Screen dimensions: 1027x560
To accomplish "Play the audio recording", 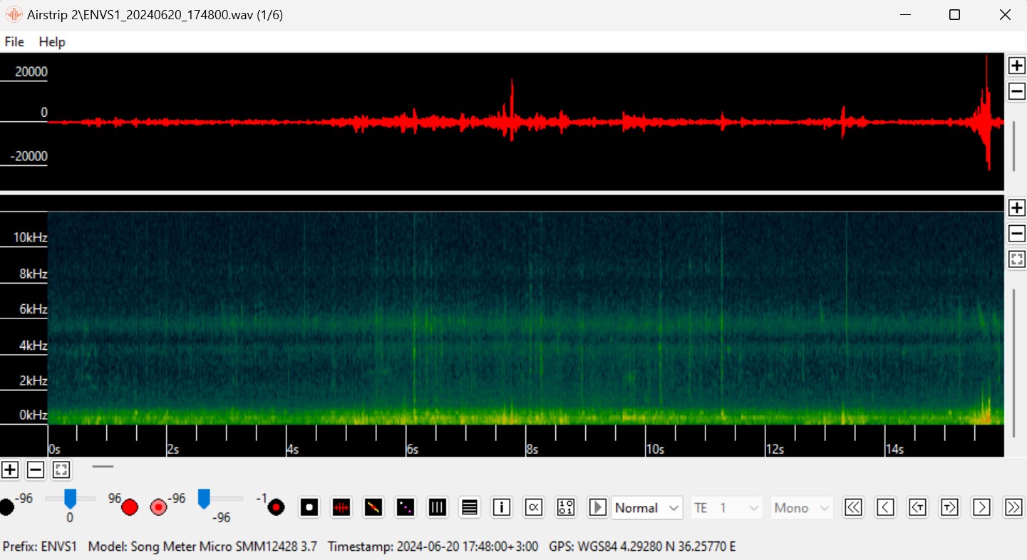I will click(x=598, y=507).
